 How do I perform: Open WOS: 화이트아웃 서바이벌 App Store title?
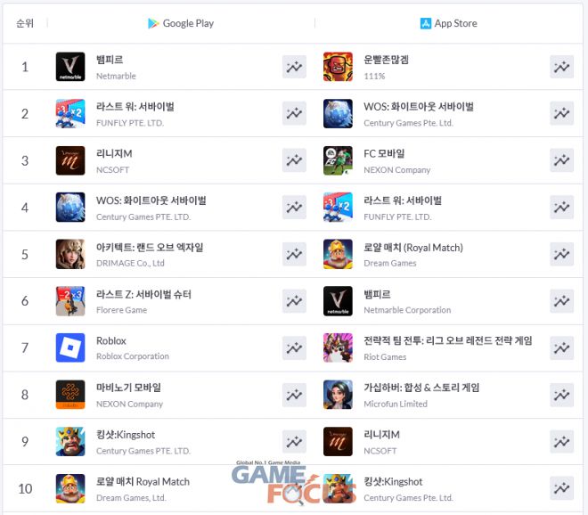pos(419,107)
